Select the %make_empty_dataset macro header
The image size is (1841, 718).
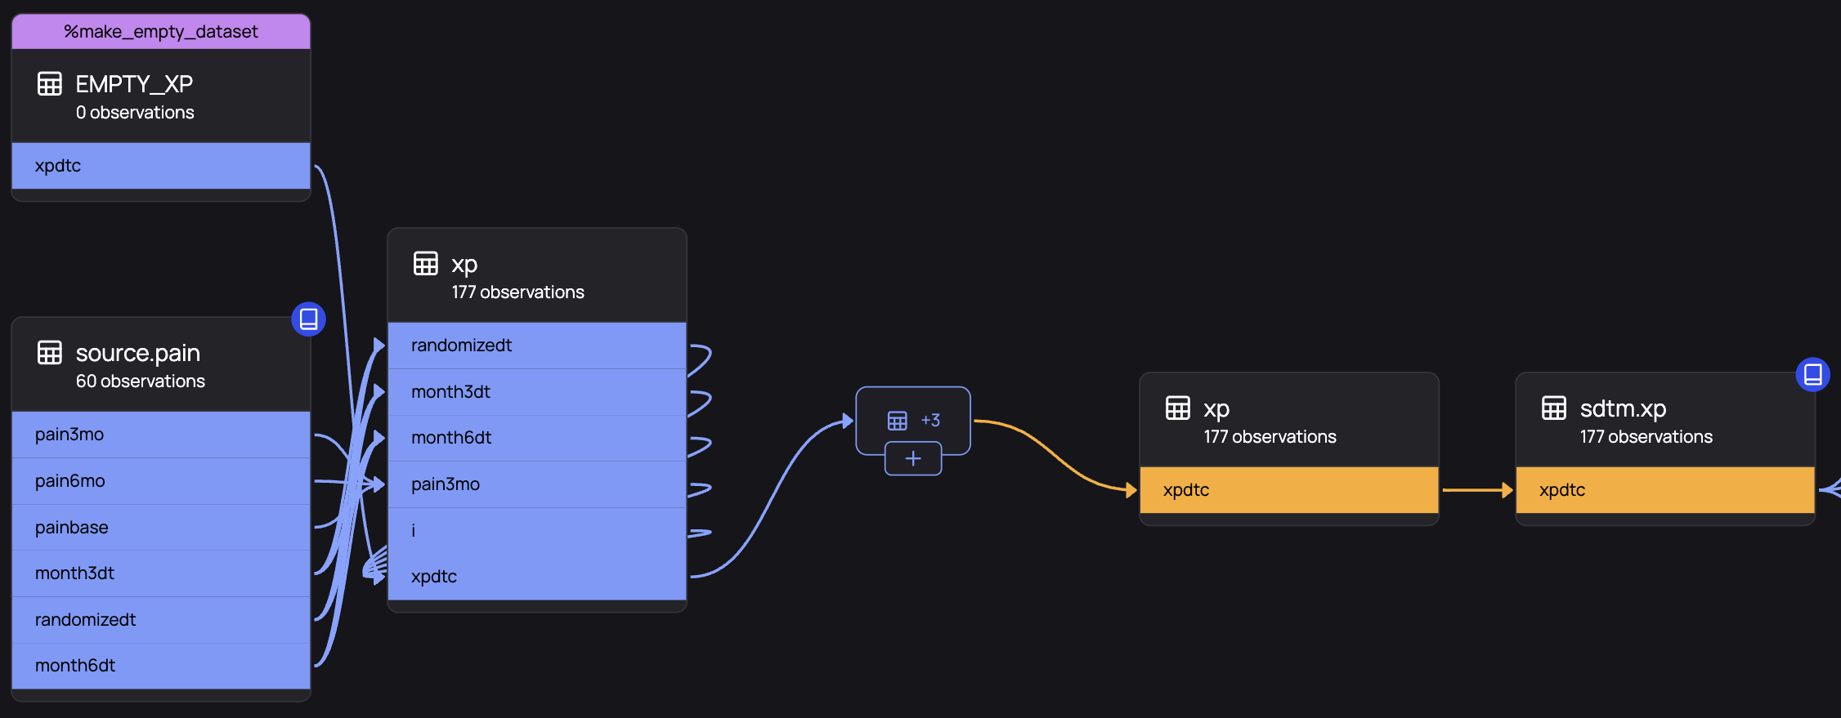click(161, 32)
